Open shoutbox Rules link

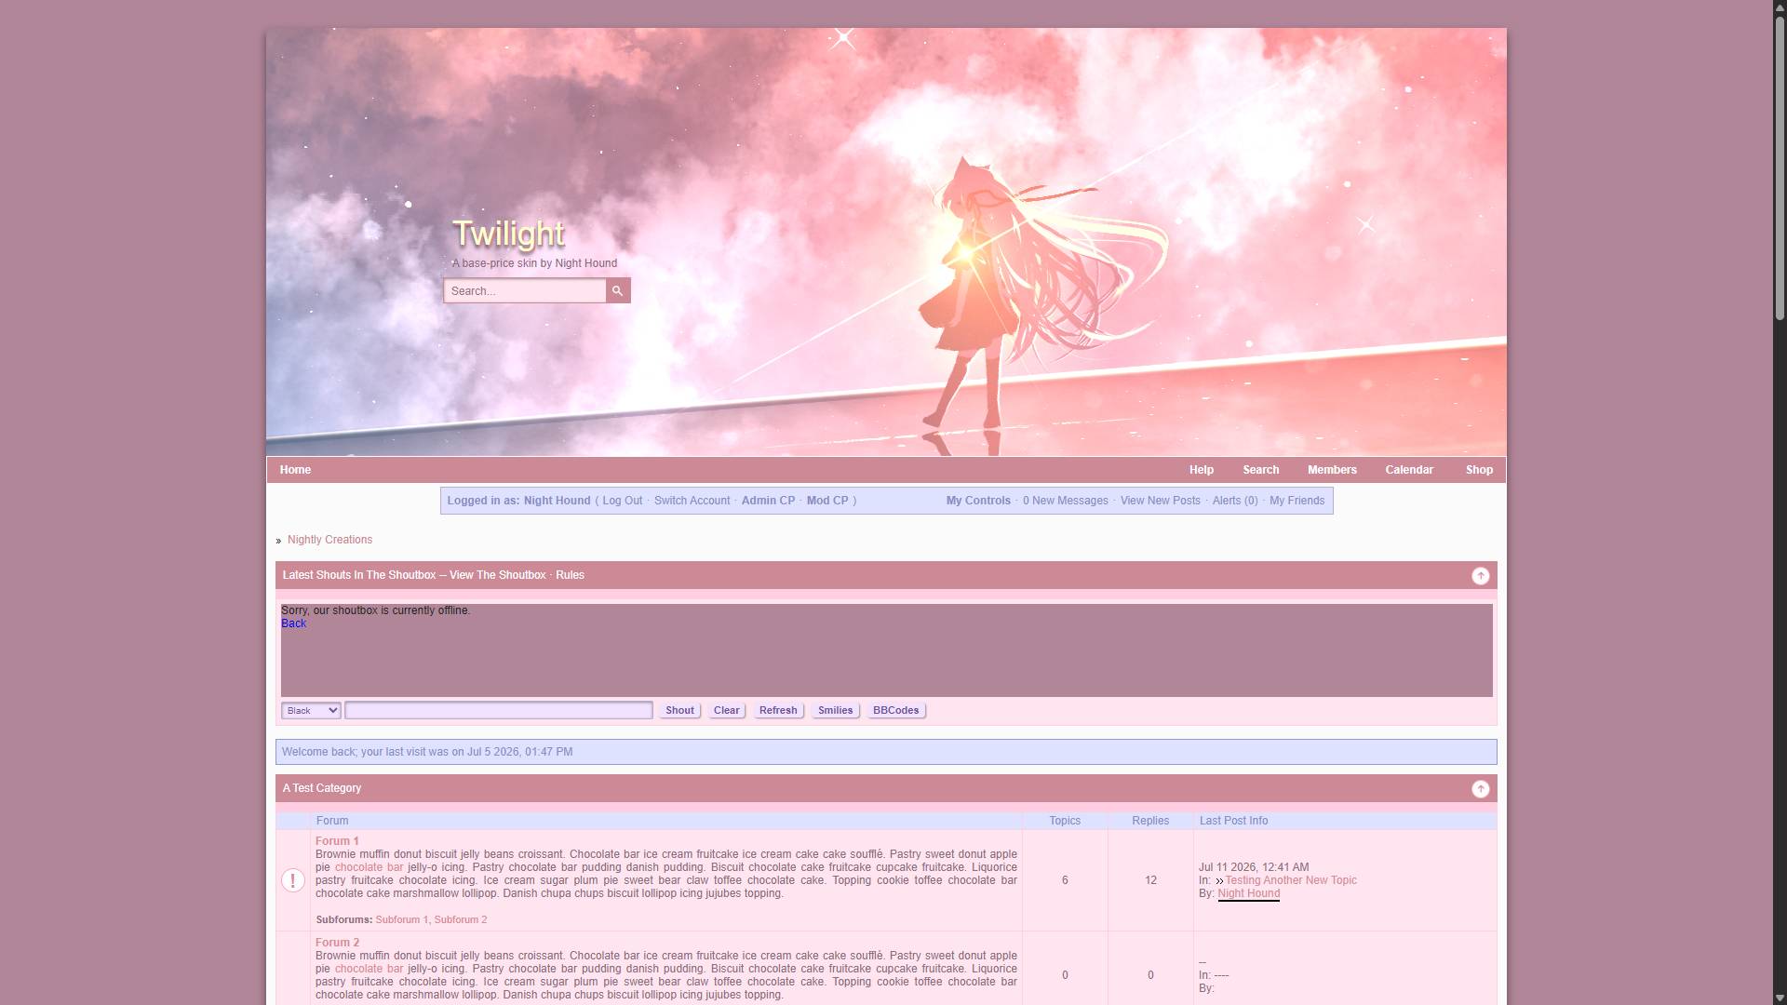[570, 575]
